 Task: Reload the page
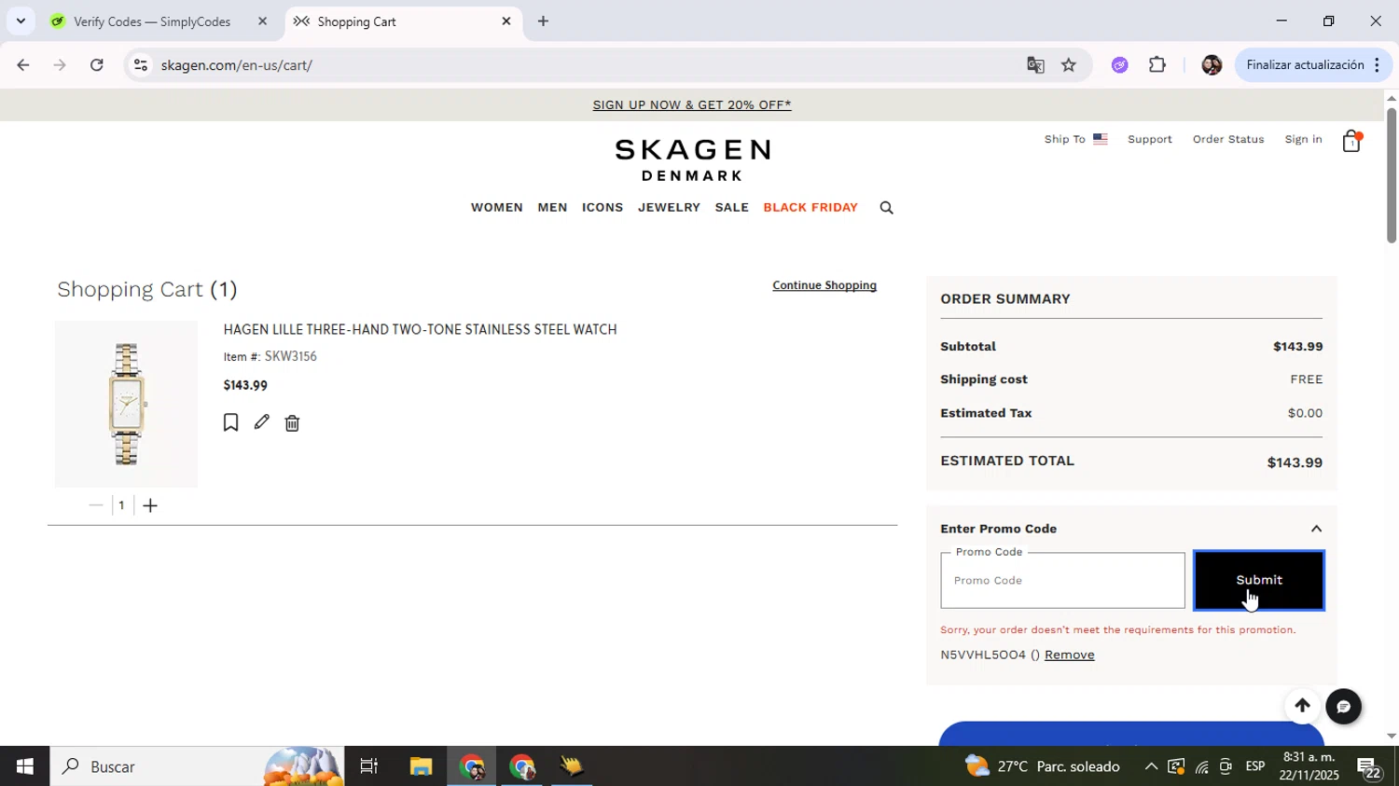[97, 65]
